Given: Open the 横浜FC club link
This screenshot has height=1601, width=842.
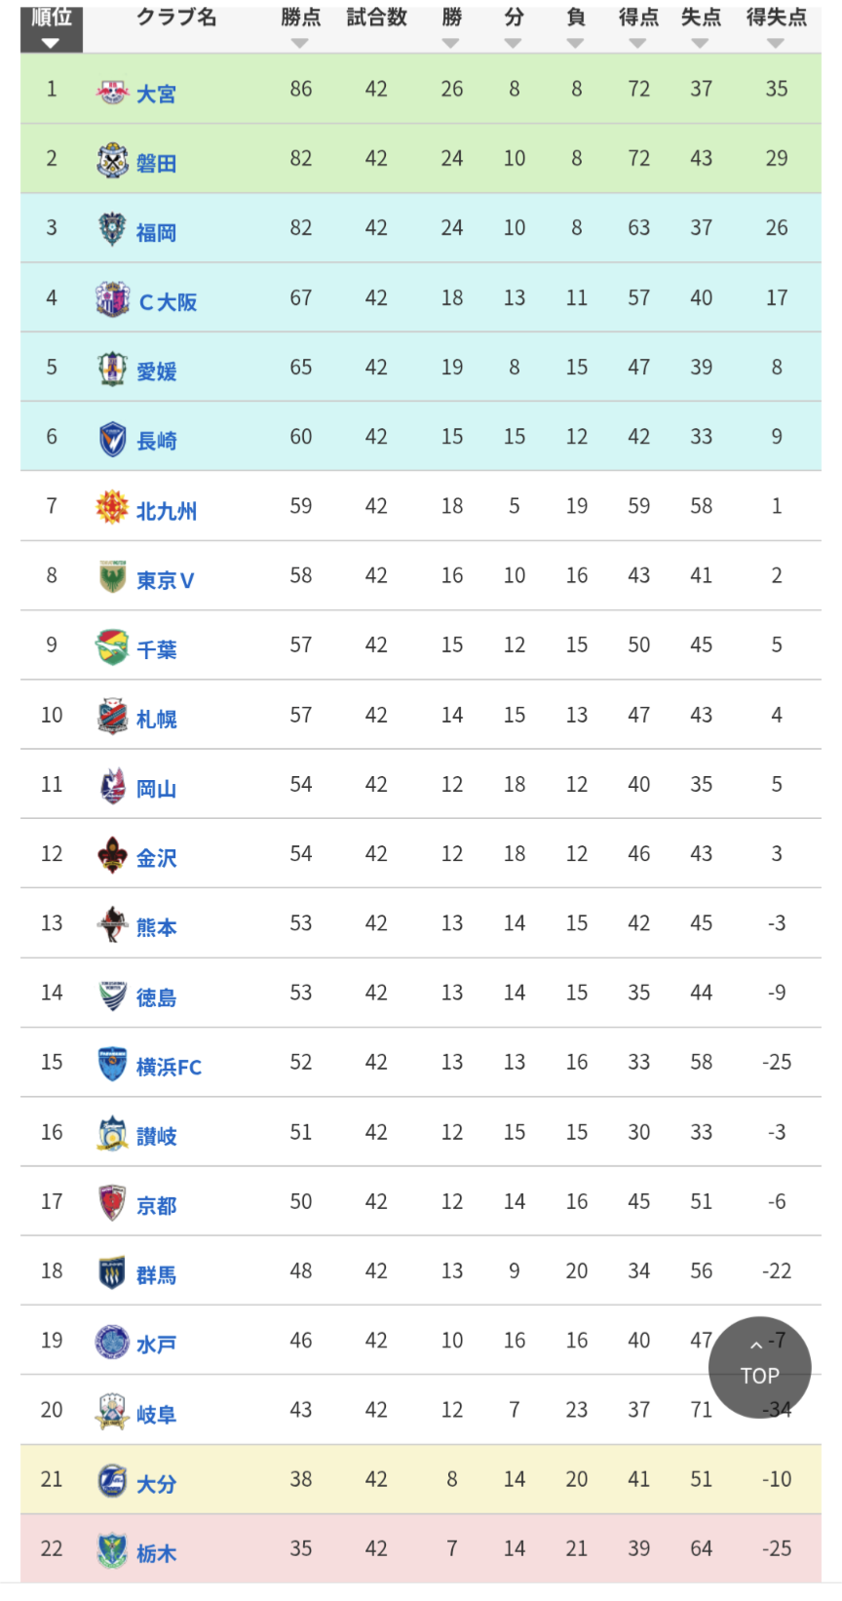Looking at the screenshot, I should 169,1068.
